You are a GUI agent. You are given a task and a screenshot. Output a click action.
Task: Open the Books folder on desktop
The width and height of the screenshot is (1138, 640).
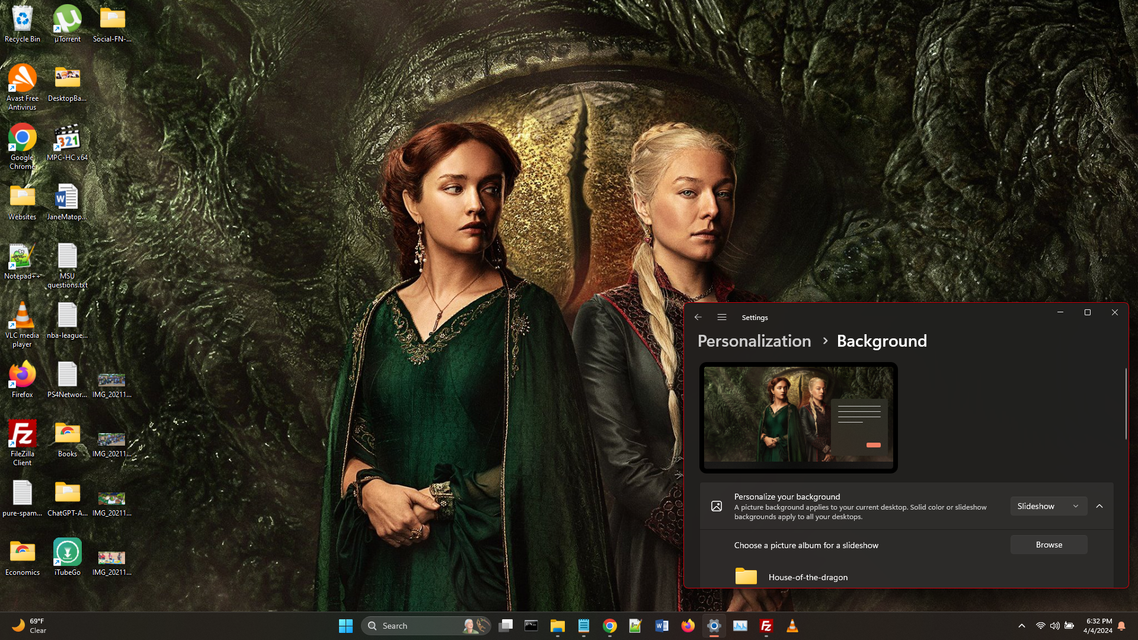(x=68, y=439)
